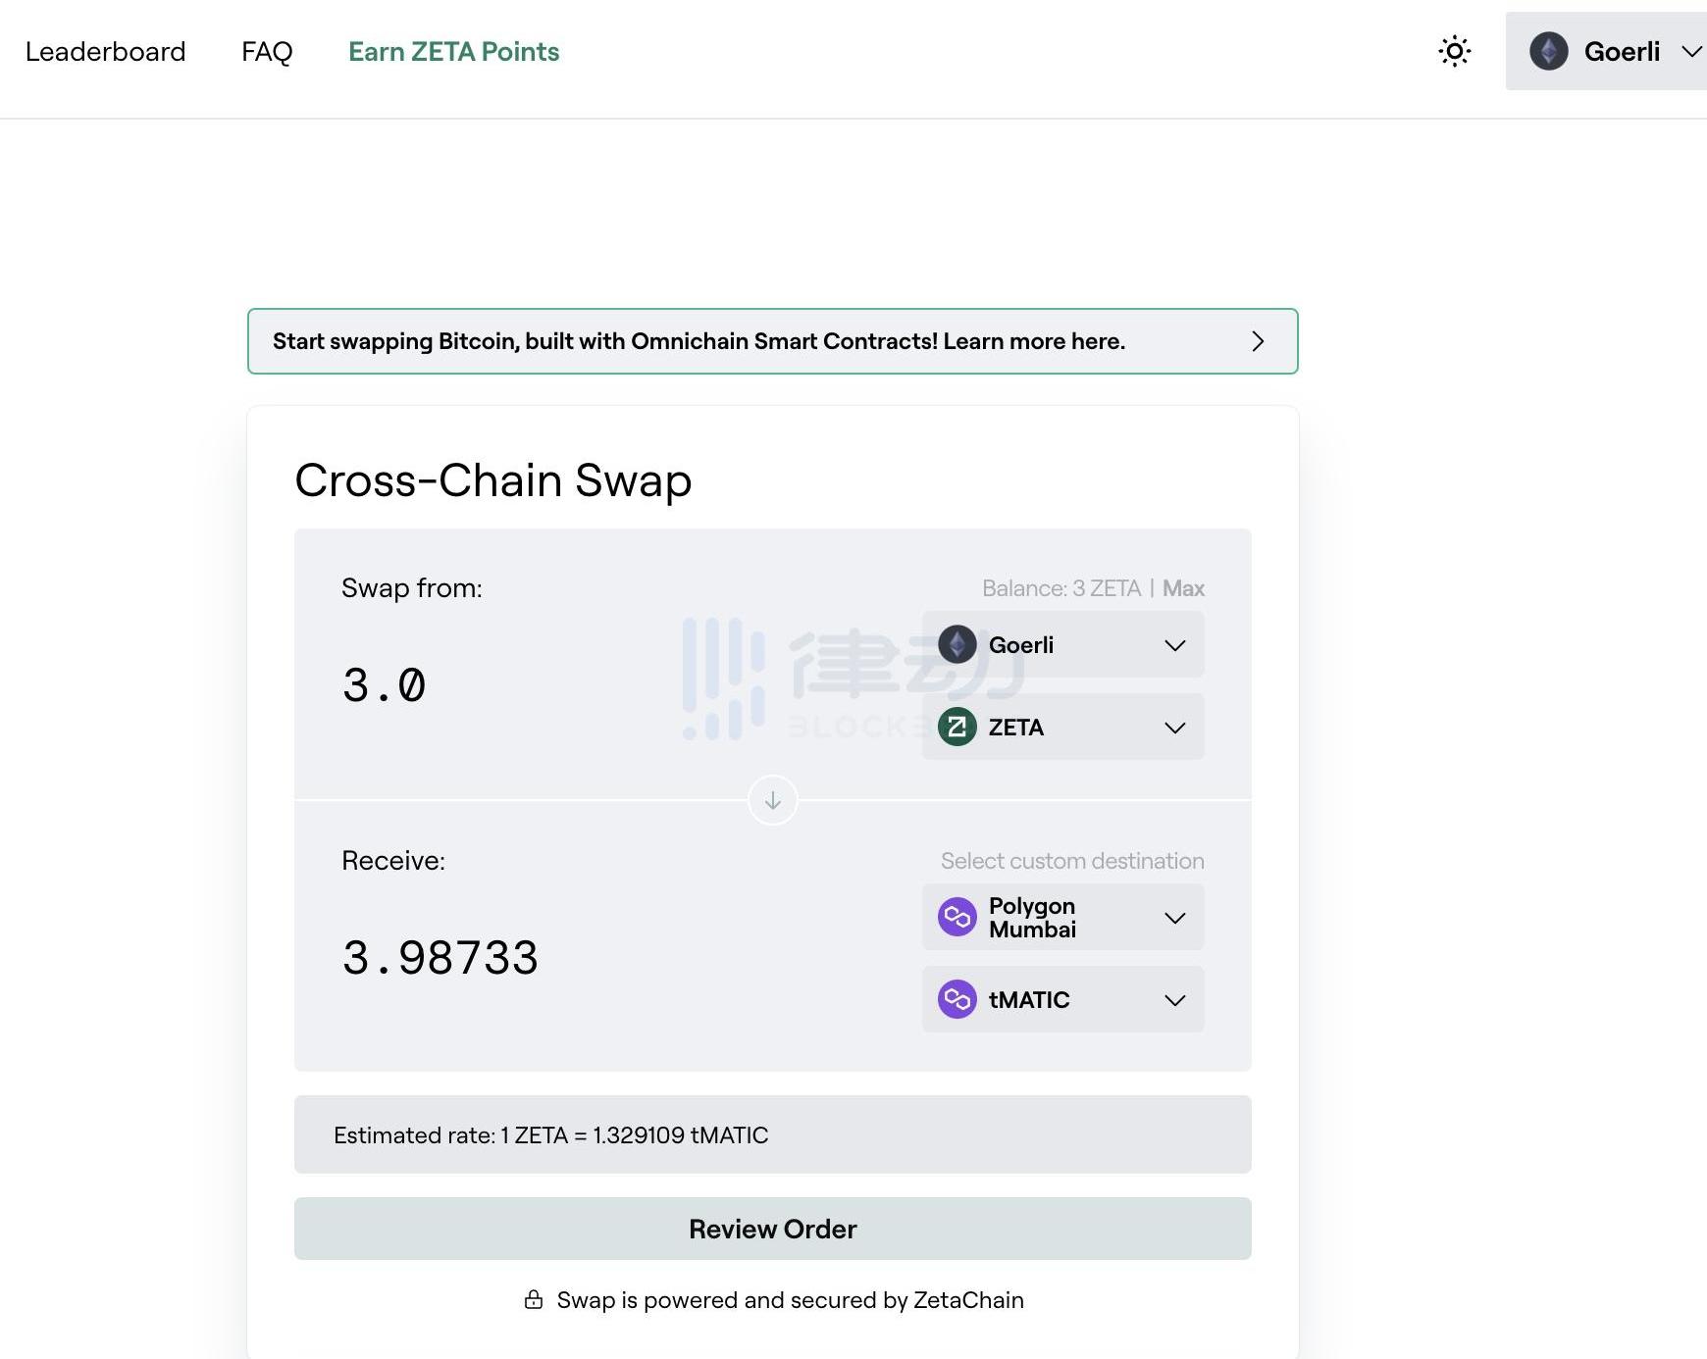Viewport: 1707px width, 1359px height.
Task: Click the Ethereum icon in header network selector
Action: tap(1548, 51)
